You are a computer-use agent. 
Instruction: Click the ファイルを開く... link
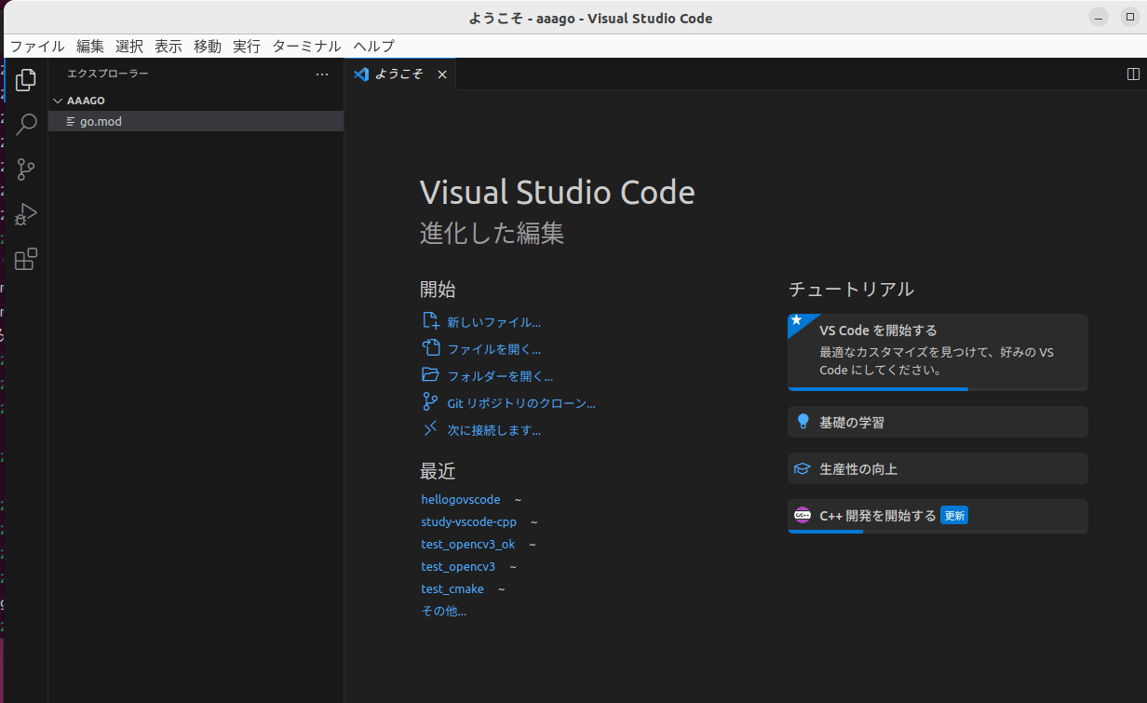(493, 349)
